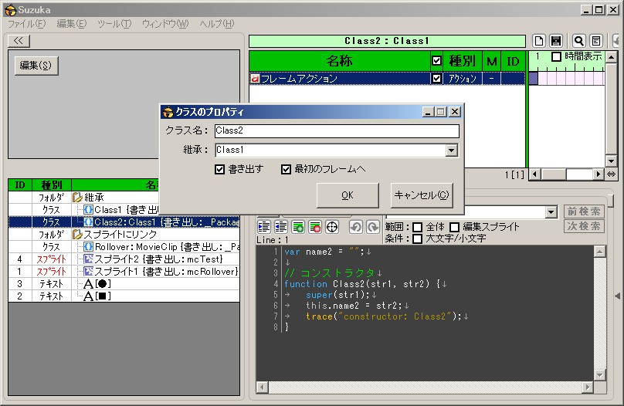Toggle the 最初のフレームへ checkbox
The width and height of the screenshot is (624, 406).
pyautogui.click(x=286, y=169)
